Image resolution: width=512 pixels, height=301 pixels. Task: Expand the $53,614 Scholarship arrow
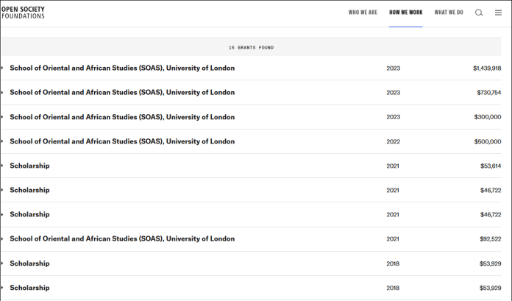tap(2, 166)
